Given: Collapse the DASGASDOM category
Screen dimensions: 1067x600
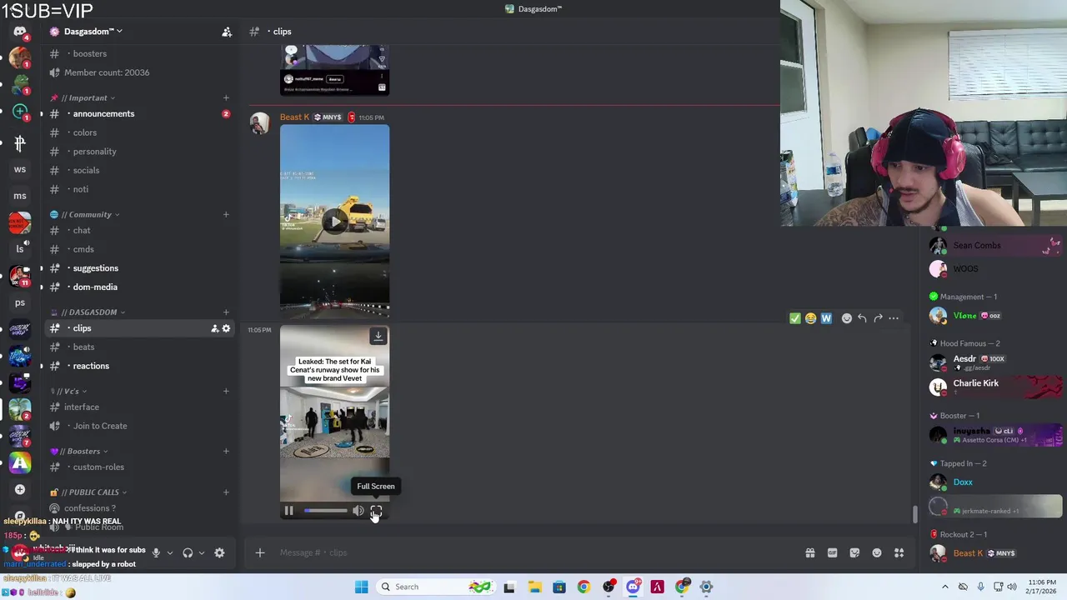Looking at the screenshot, I should pos(93,312).
